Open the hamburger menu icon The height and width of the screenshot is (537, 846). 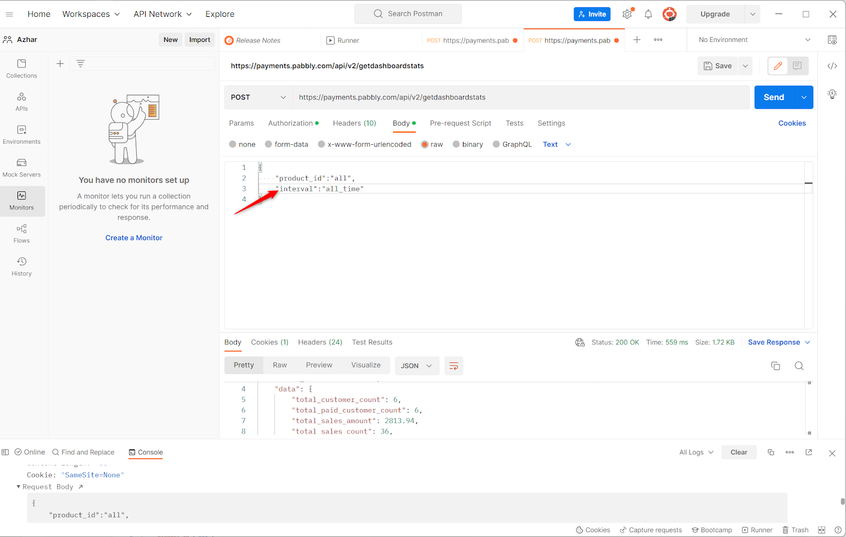pyautogui.click(x=10, y=14)
